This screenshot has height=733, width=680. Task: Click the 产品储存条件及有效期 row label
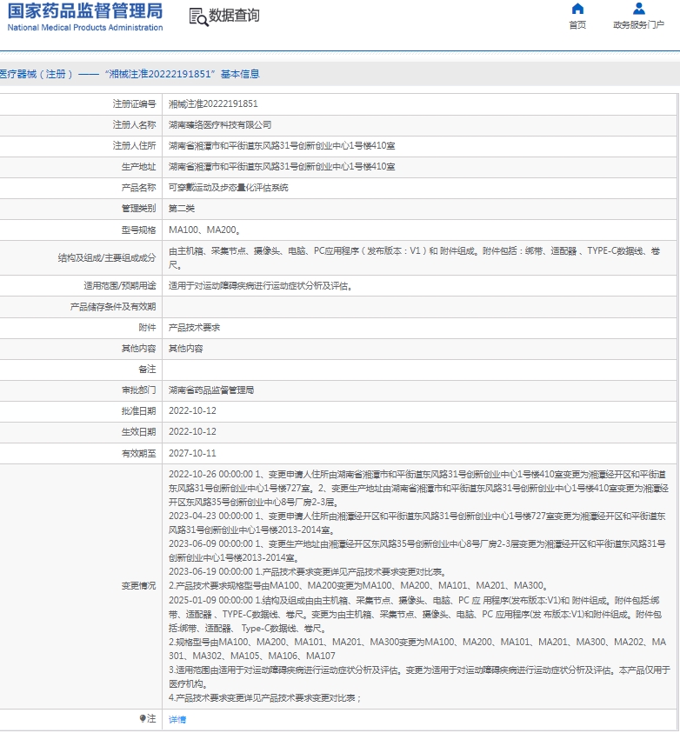coord(113,307)
